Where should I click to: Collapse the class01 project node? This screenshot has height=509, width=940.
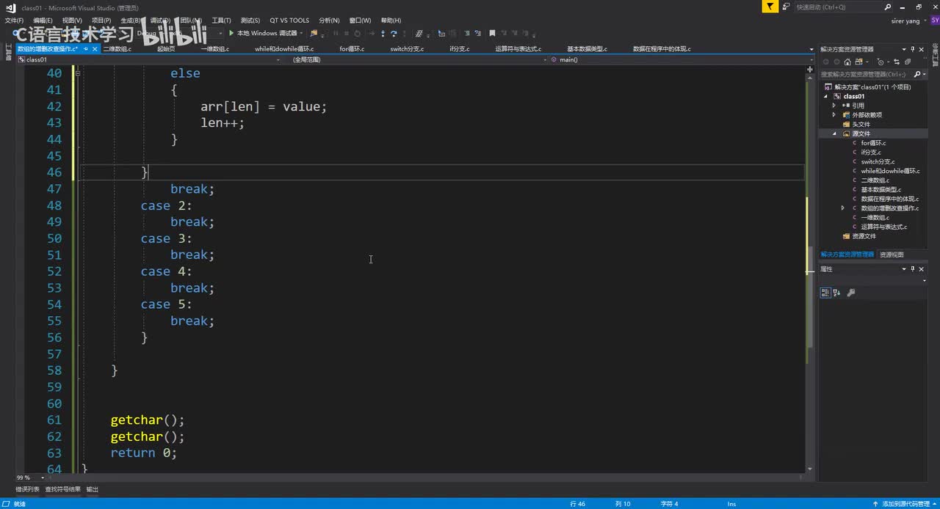[825, 96]
